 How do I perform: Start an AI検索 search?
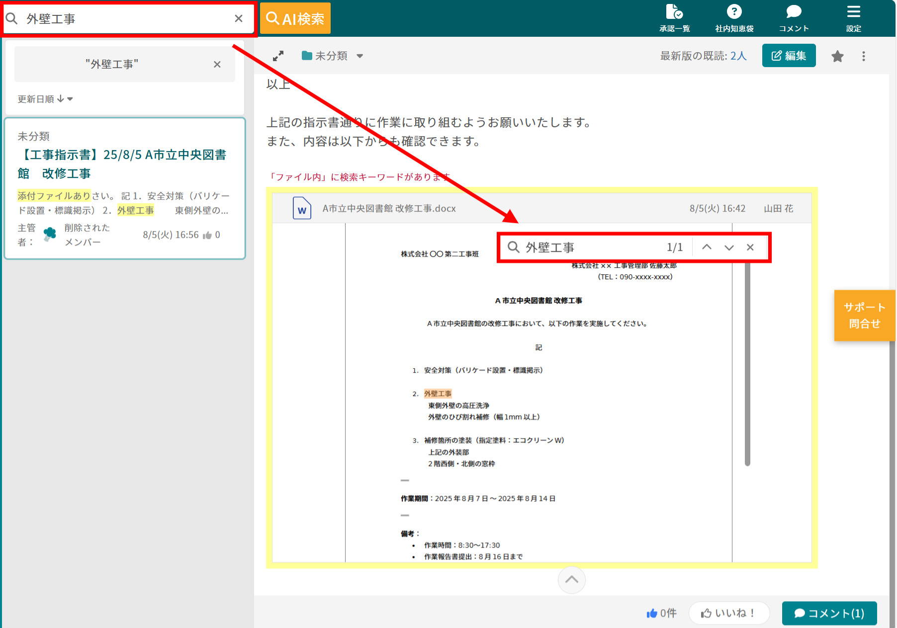point(295,17)
